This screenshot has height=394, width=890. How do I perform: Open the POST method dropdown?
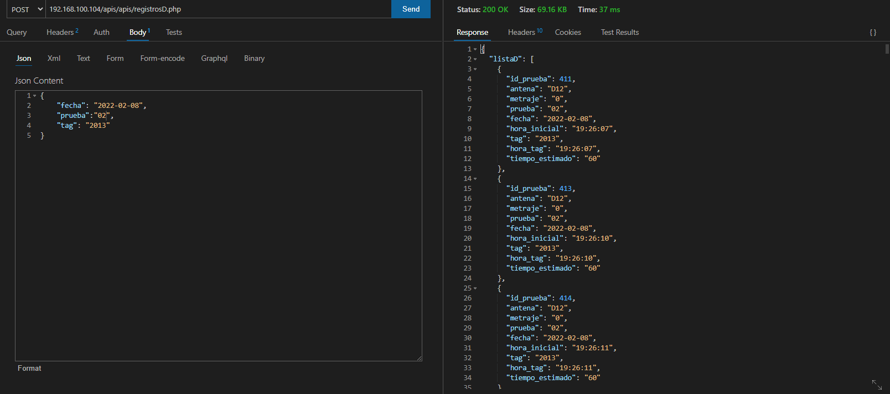pos(25,9)
